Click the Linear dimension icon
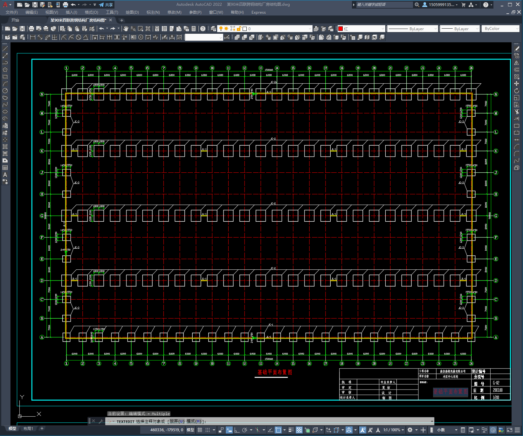 point(32,37)
